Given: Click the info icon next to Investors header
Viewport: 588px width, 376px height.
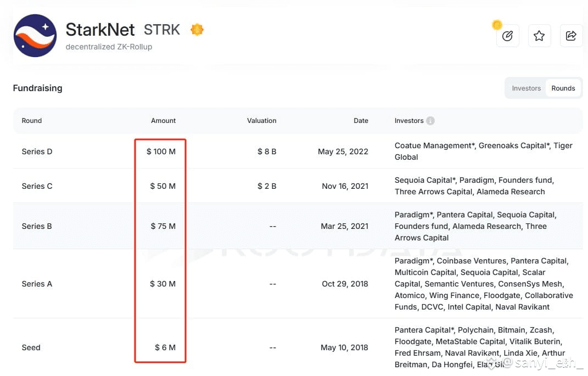Looking at the screenshot, I should [x=430, y=121].
